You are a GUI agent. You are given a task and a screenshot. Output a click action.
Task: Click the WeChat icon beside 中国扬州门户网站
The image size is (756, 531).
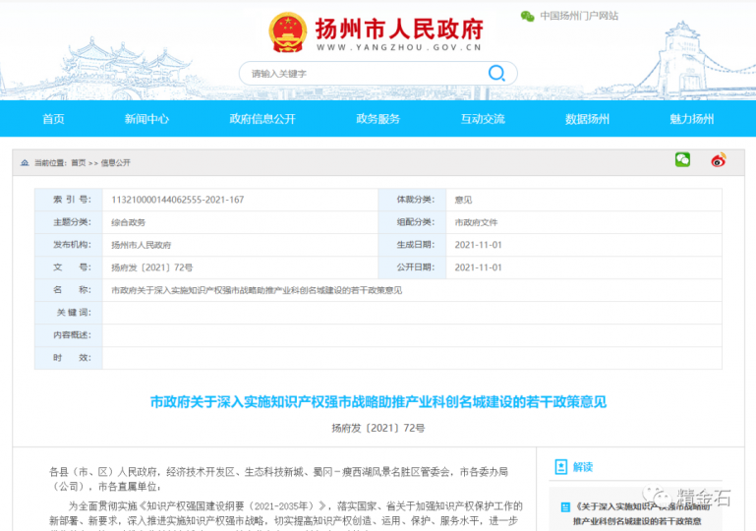(x=527, y=17)
